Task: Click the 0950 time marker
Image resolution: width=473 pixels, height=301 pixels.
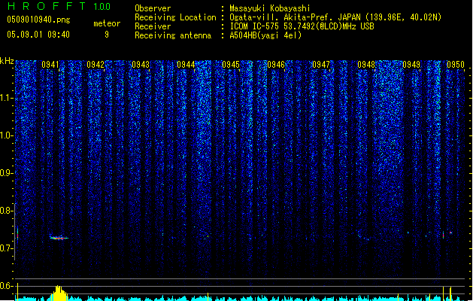Action: pos(456,65)
